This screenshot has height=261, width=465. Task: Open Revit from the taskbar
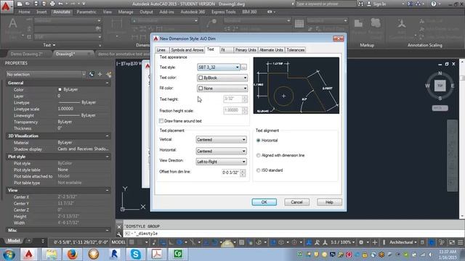114,254
